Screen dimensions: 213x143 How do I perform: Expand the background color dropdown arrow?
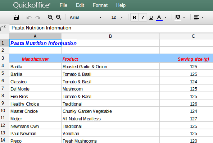pos(184,17)
